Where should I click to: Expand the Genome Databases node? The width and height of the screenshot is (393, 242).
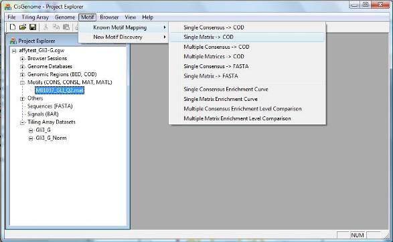[x=22, y=67]
